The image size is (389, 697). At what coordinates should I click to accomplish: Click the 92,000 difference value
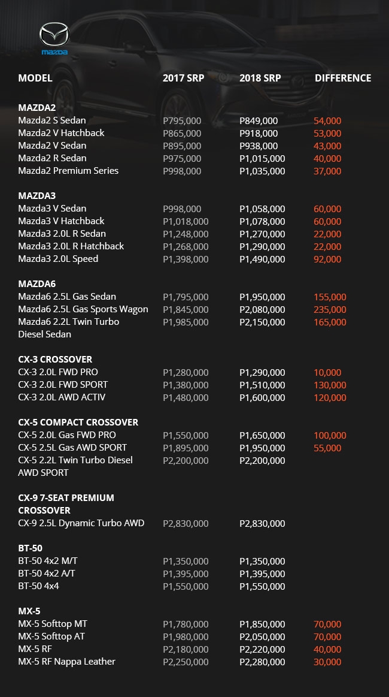click(x=327, y=259)
